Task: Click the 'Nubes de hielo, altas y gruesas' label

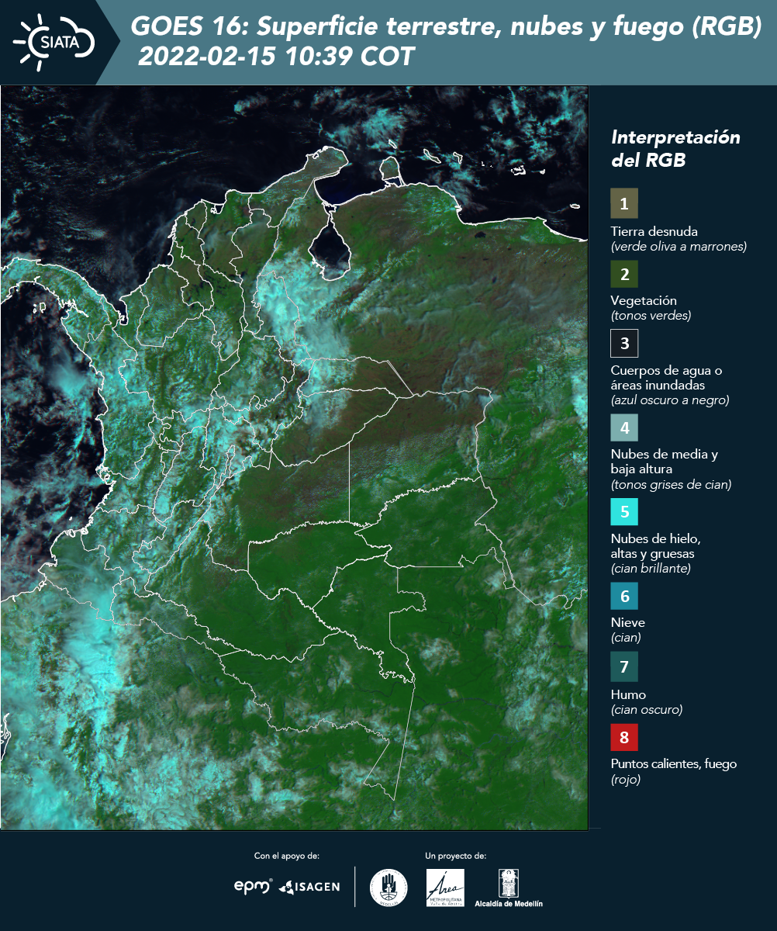Action: coord(656,546)
